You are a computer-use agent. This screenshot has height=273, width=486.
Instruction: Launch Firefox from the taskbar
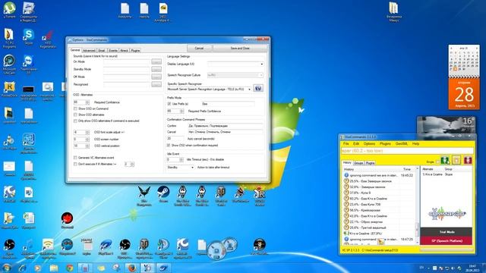(x=131, y=268)
